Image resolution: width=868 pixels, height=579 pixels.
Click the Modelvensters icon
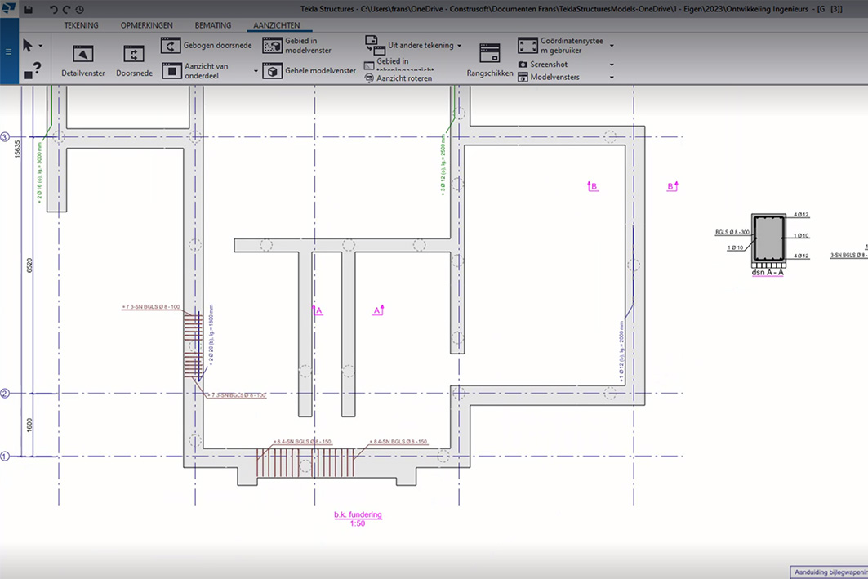tap(523, 77)
